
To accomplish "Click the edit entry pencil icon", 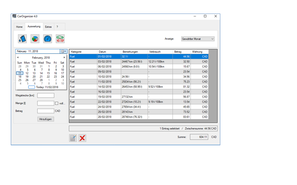I will pos(73,138).
